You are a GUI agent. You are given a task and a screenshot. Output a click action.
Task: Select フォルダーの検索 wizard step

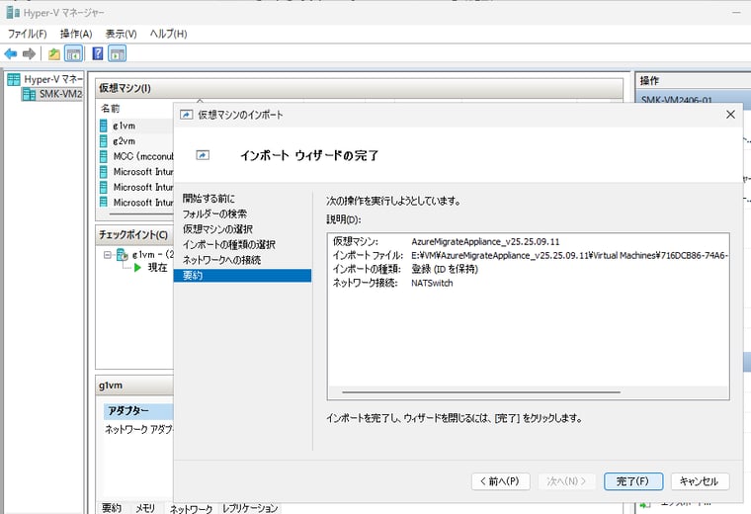tap(214, 214)
